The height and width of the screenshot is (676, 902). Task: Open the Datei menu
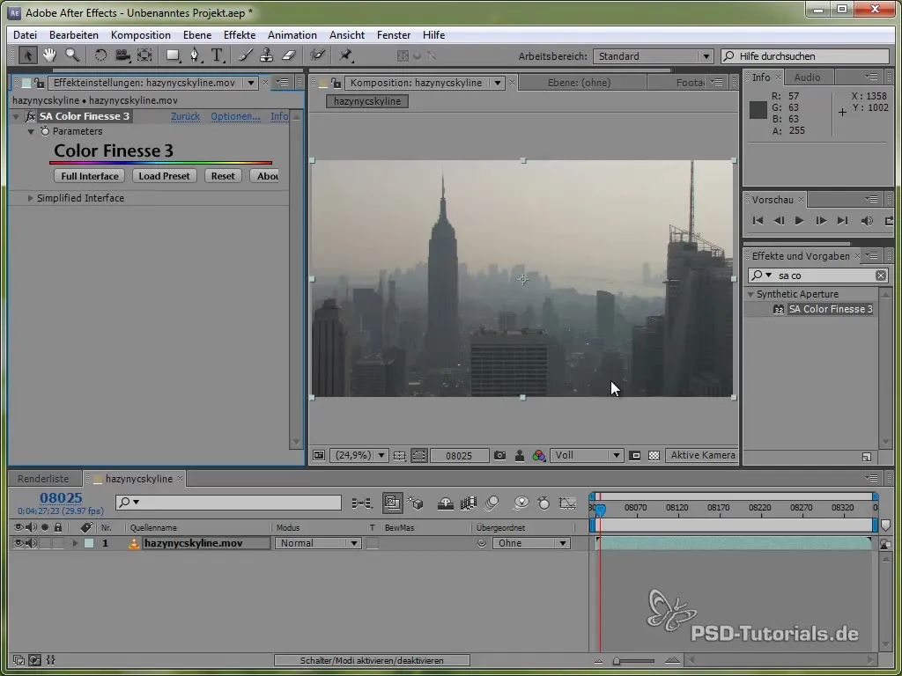click(x=25, y=35)
